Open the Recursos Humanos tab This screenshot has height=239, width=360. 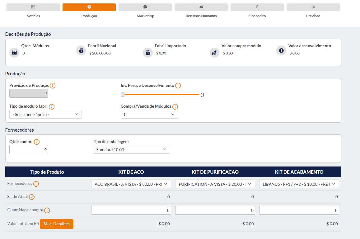tap(201, 7)
